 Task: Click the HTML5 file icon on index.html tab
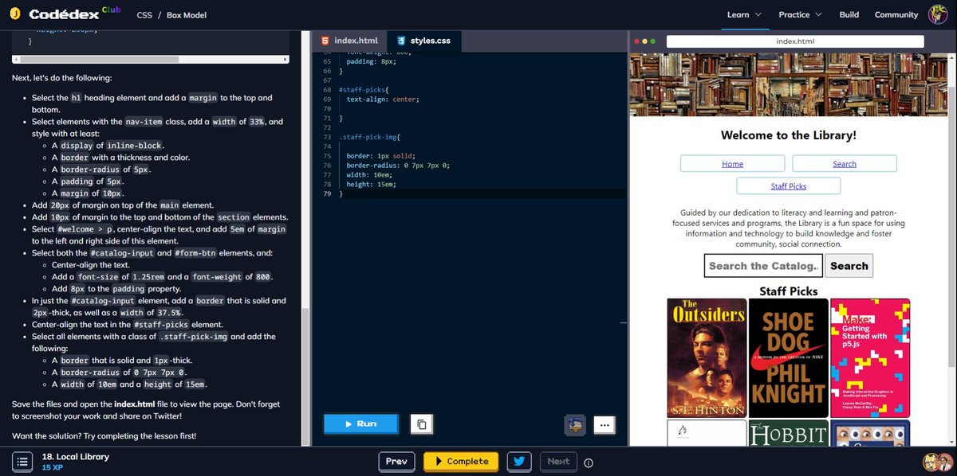tap(325, 41)
